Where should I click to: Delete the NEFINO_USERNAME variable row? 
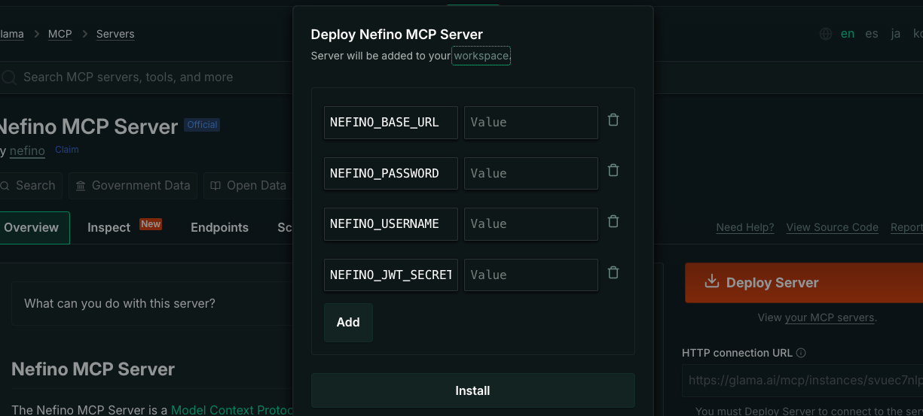click(x=613, y=221)
